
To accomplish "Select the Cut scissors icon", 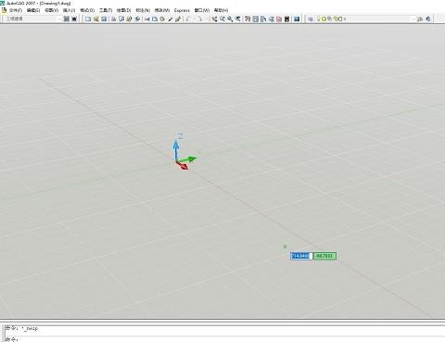I will 147,19.
